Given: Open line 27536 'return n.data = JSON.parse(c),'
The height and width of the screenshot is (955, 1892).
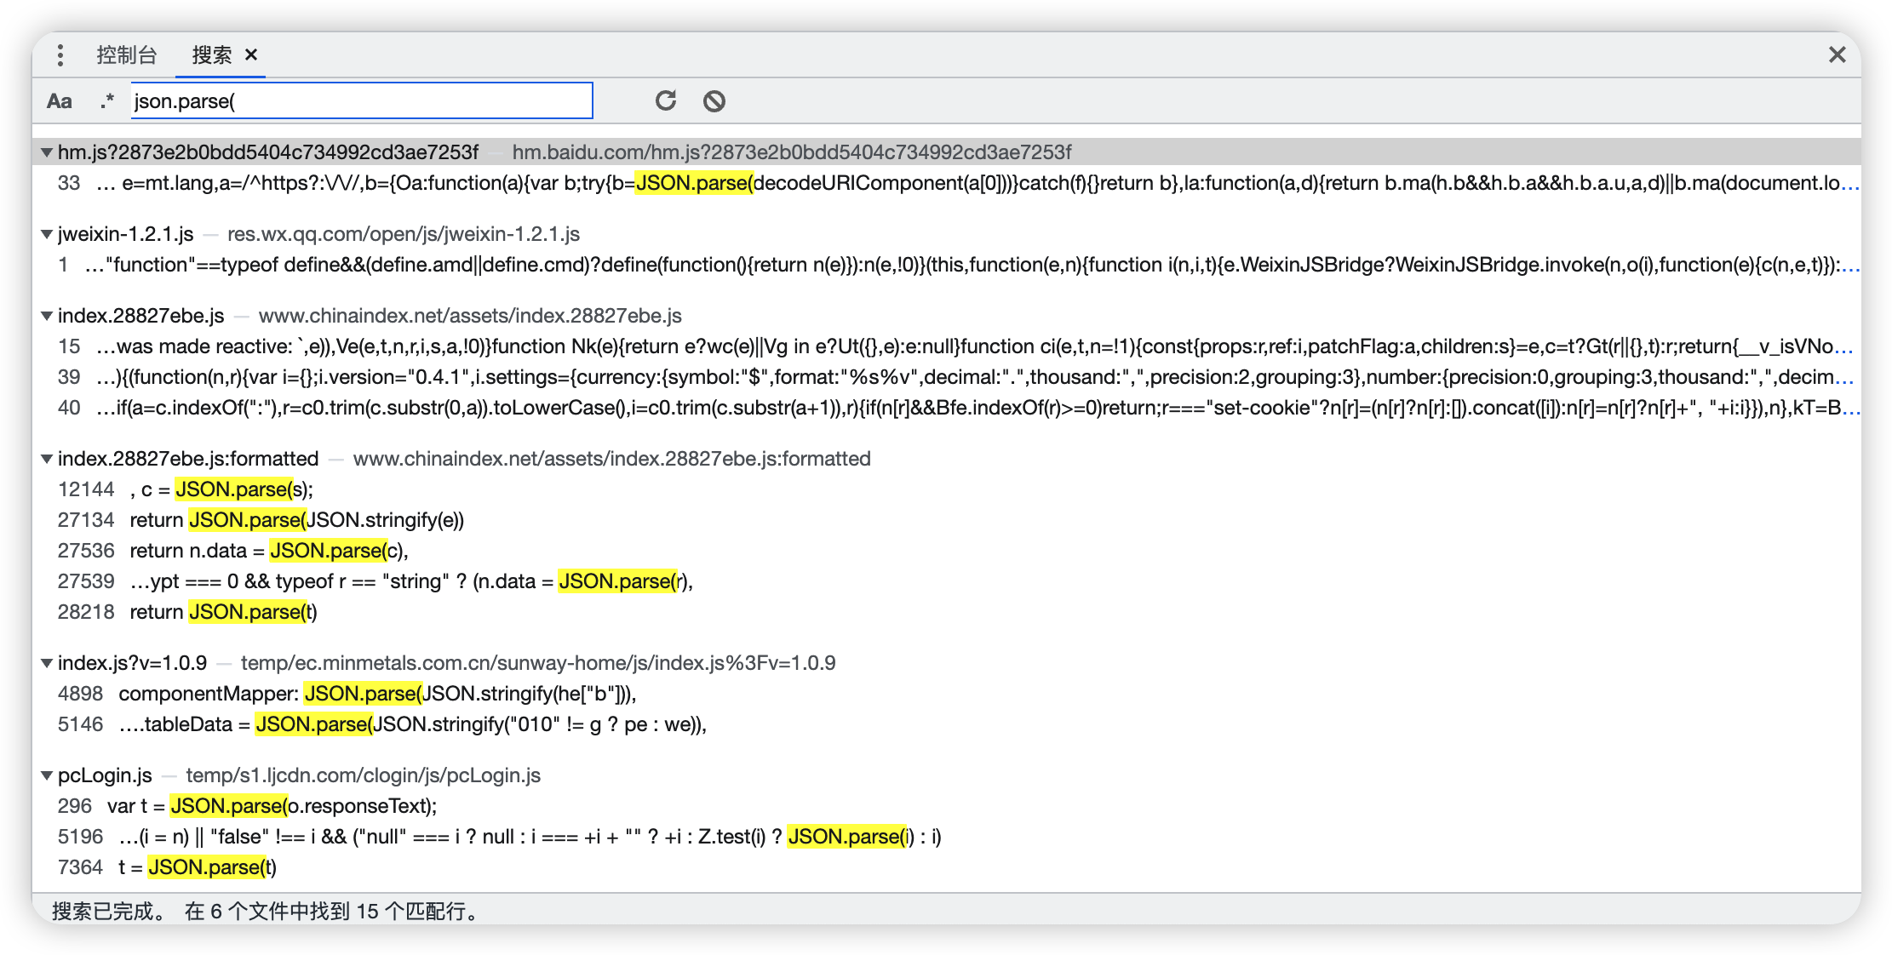Looking at the screenshot, I should coord(947,551).
